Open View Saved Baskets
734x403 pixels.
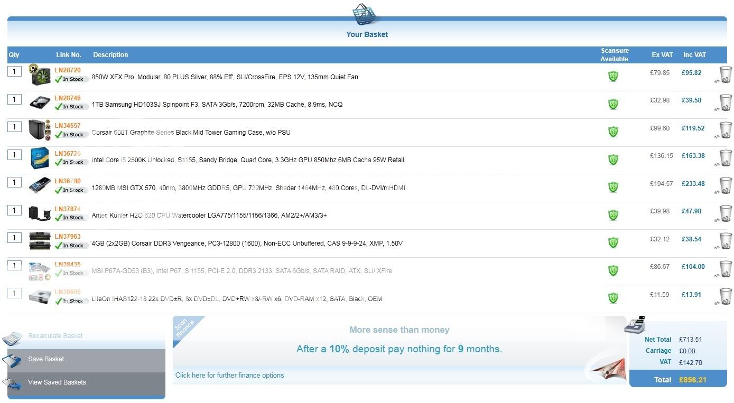[x=57, y=382]
